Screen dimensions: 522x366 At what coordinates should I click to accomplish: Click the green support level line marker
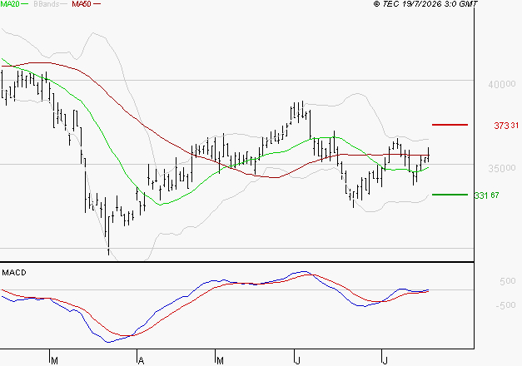click(x=450, y=195)
